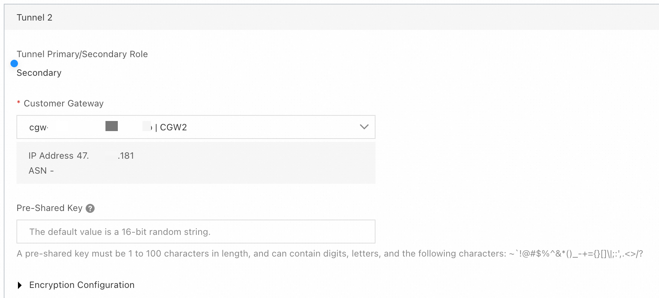Click the CGW2 name in the dropdown
The image size is (659, 298).
coord(173,127)
